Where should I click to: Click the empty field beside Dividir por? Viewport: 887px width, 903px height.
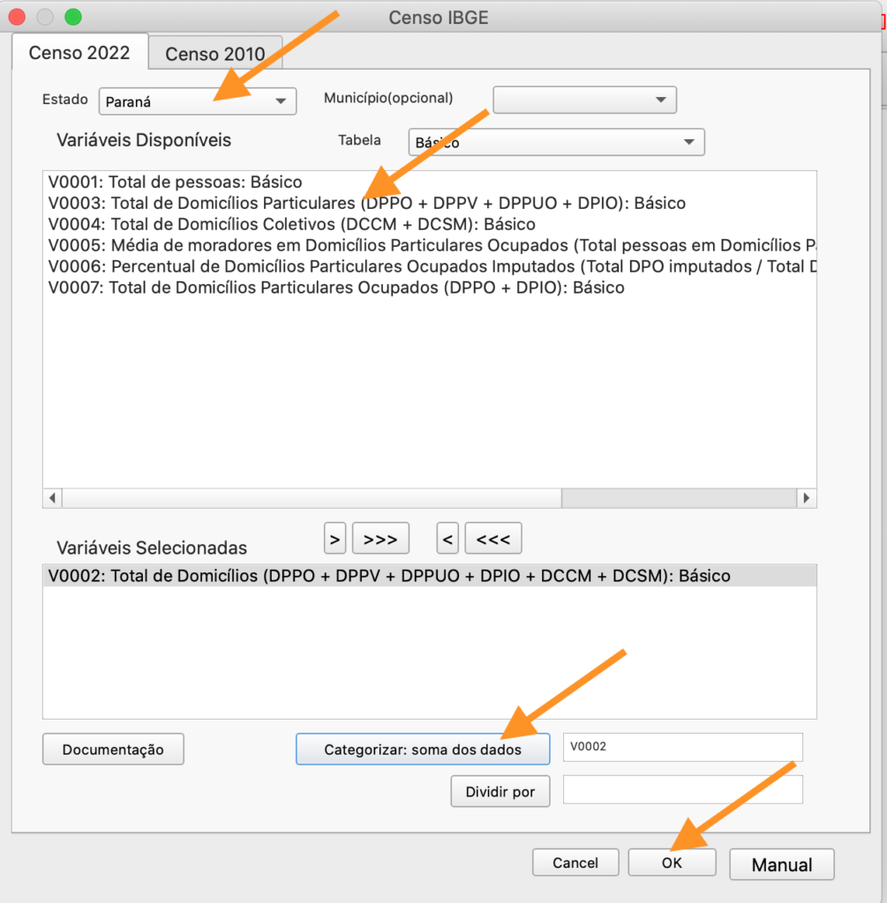(683, 789)
